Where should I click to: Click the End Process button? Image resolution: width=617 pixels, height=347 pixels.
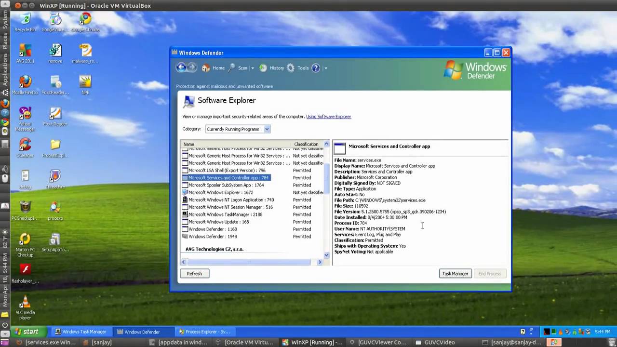pos(490,274)
